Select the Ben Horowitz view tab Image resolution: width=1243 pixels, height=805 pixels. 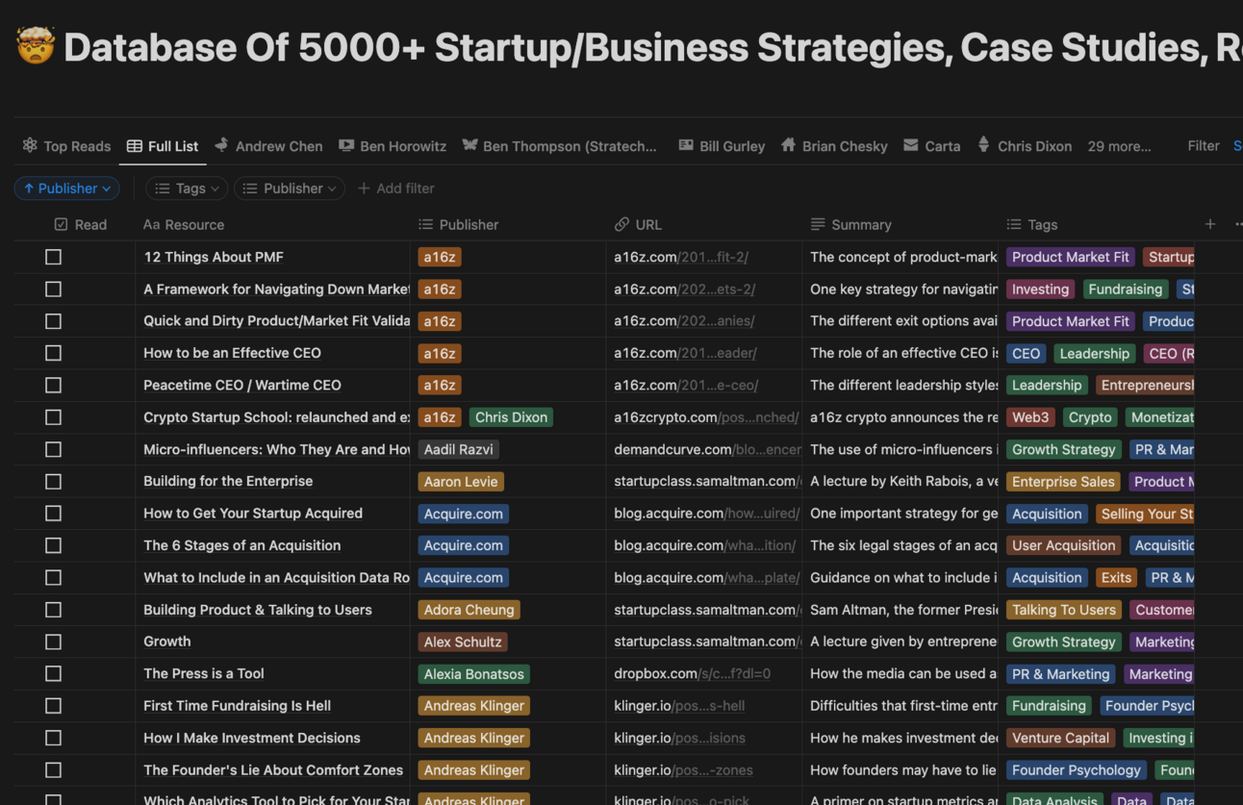402,145
